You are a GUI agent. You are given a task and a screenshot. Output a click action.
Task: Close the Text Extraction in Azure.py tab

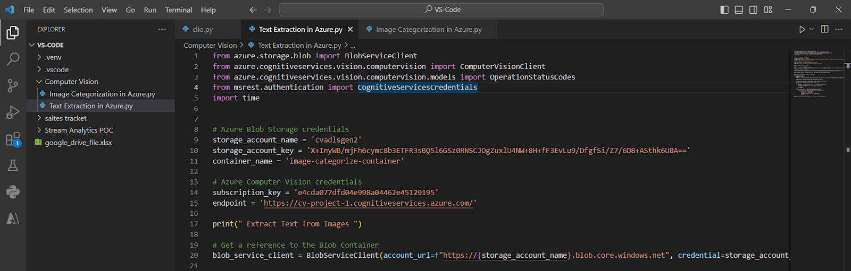[x=350, y=29]
